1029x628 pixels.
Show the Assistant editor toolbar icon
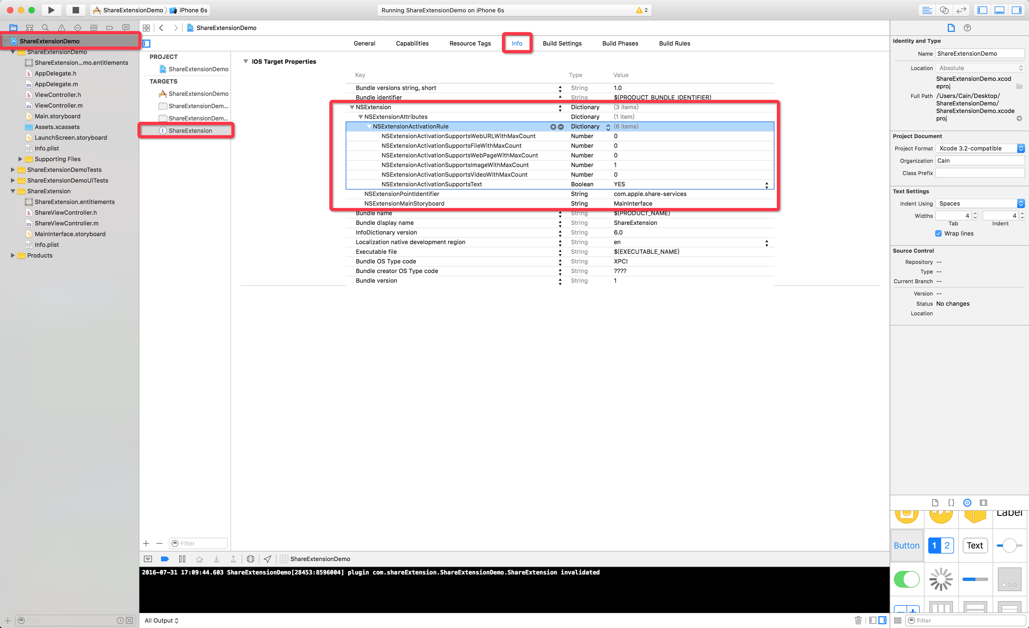click(944, 10)
